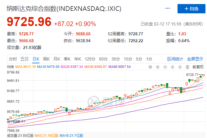Open the three-dot more options menu

(x=168, y=8)
